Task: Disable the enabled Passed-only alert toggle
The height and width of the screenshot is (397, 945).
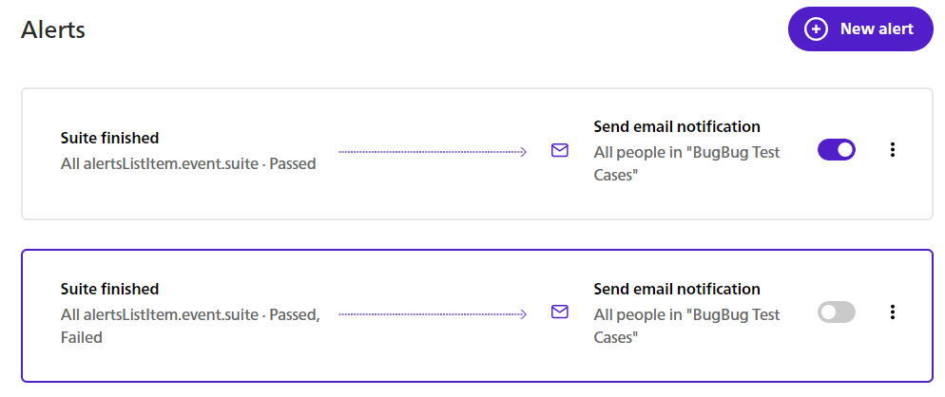Action: [x=836, y=149]
